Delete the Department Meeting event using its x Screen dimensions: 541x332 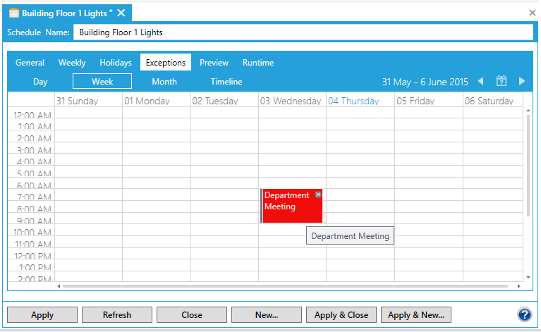pos(318,195)
